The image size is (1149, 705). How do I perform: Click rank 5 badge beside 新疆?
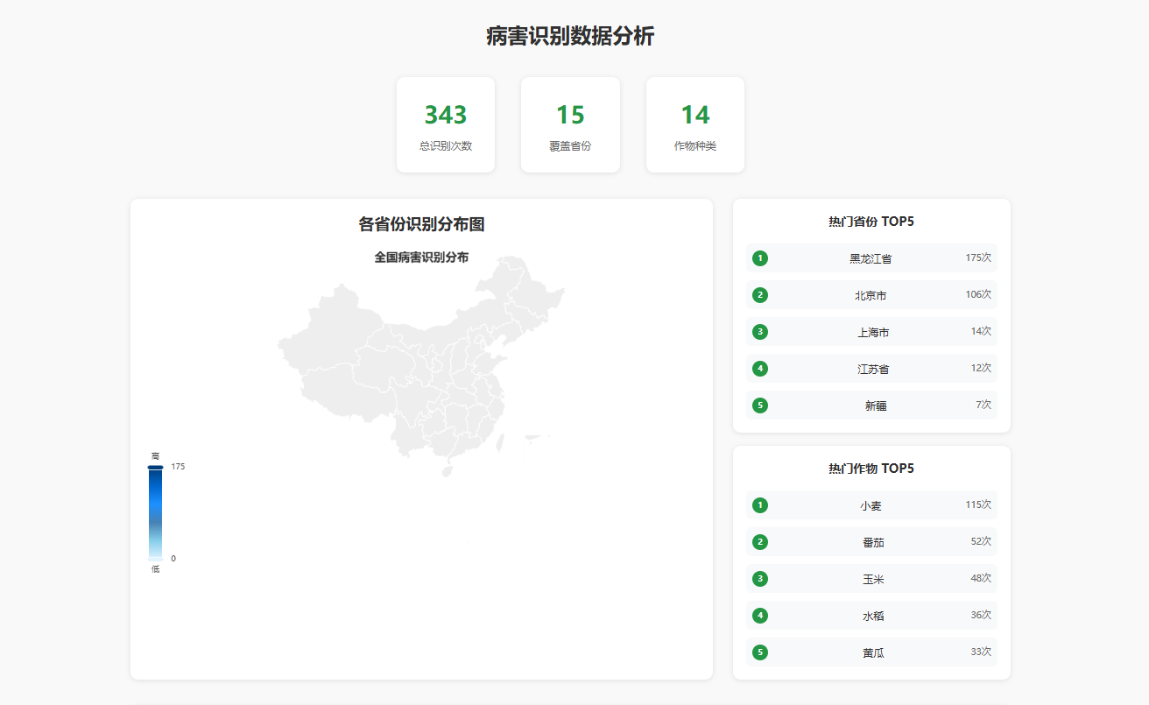point(760,405)
